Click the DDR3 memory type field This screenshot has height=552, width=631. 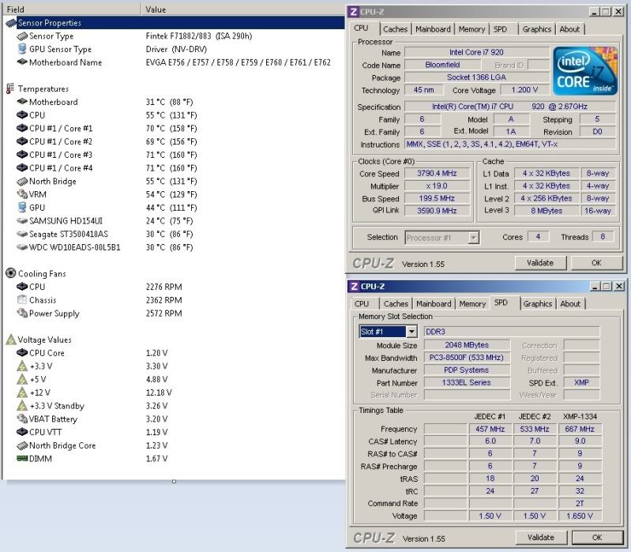(512, 332)
